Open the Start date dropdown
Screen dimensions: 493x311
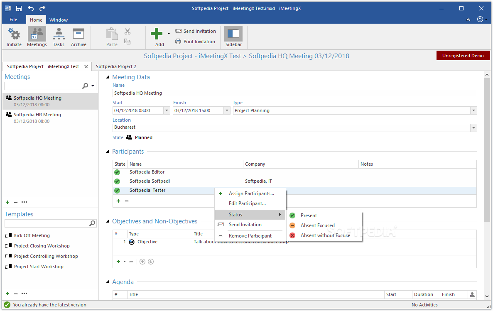click(x=167, y=111)
